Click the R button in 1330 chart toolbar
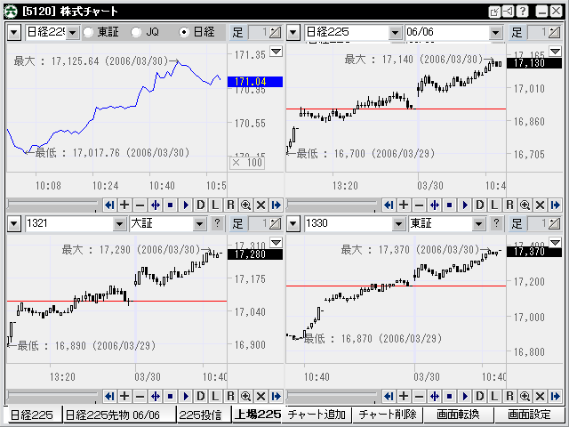This screenshot has width=569, height=427. coord(509,396)
